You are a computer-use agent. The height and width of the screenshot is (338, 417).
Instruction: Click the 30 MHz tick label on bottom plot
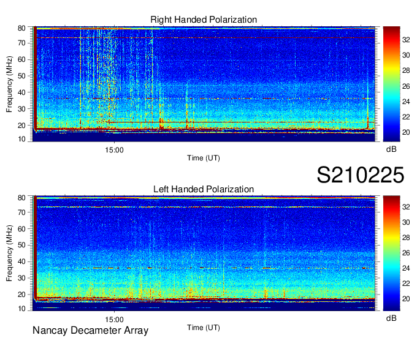tap(21, 278)
